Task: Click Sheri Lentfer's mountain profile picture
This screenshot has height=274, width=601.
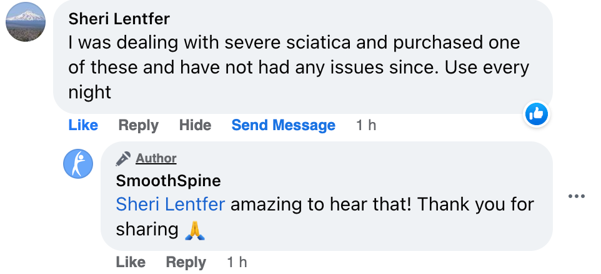Action: point(25,22)
